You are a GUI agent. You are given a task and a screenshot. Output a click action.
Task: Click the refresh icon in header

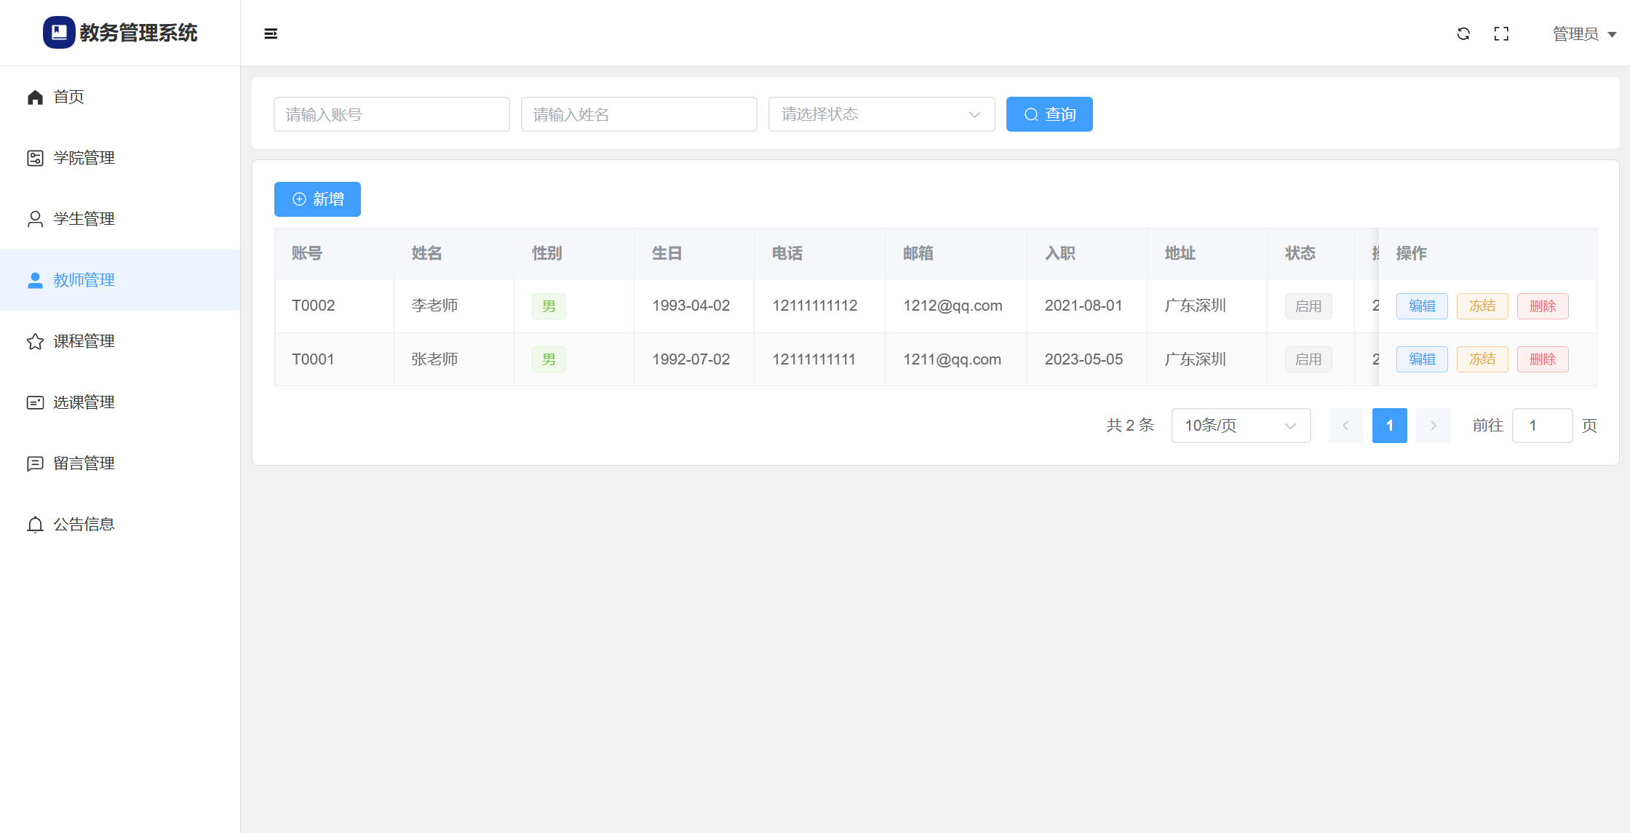pos(1463,33)
